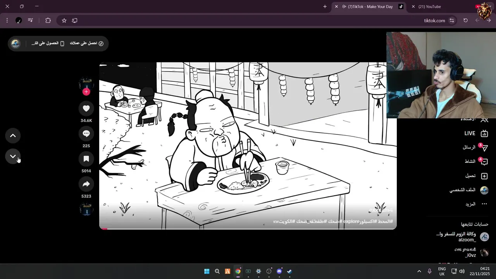This screenshot has height=279, width=496.
Task: Switch to TikTok - Make Your Day tab
Action: point(370,7)
